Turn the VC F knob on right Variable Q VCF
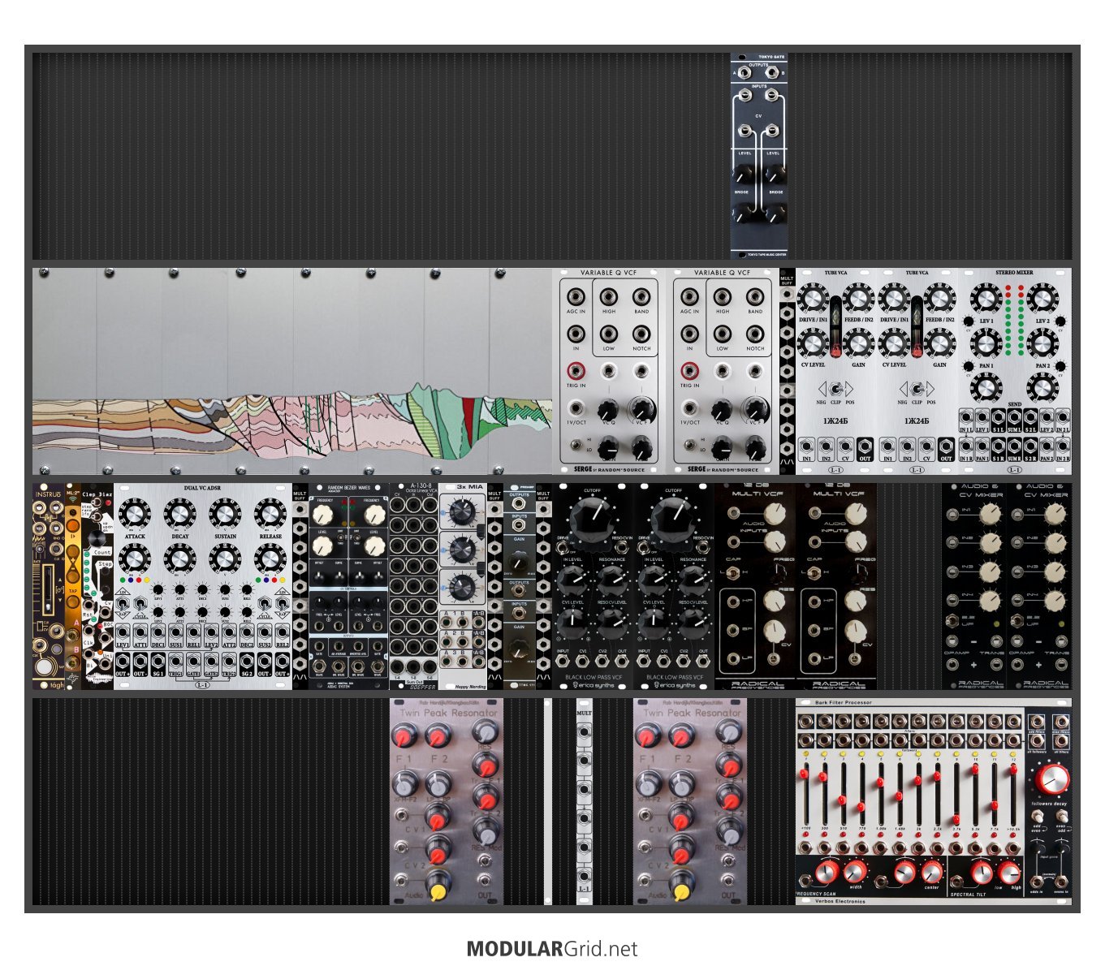The height and width of the screenshot is (966, 1105). tap(755, 410)
